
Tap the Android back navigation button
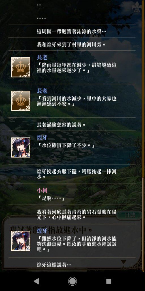tap(37, 281)
